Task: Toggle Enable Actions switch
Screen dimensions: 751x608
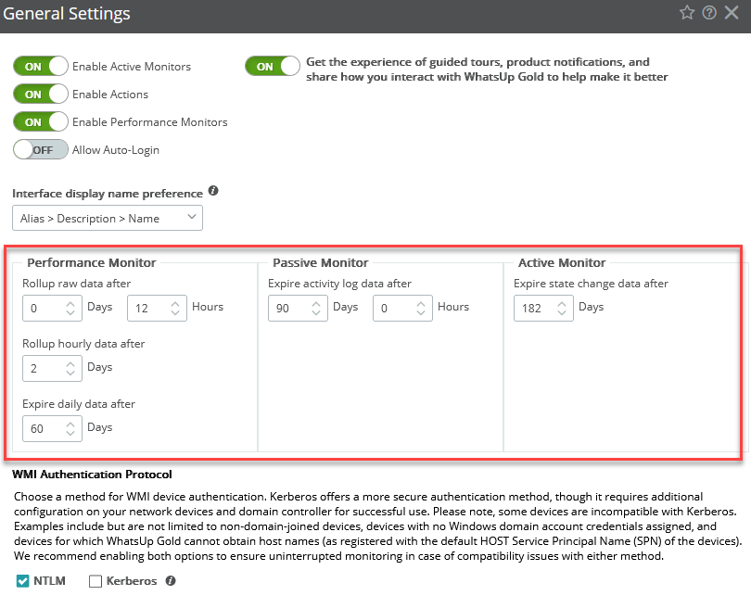Action: click(41, 94)
